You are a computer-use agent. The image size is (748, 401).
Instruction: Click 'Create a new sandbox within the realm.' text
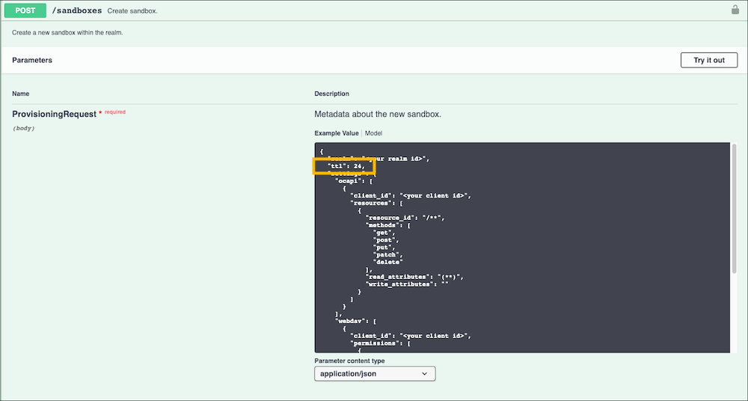[67, 33]
